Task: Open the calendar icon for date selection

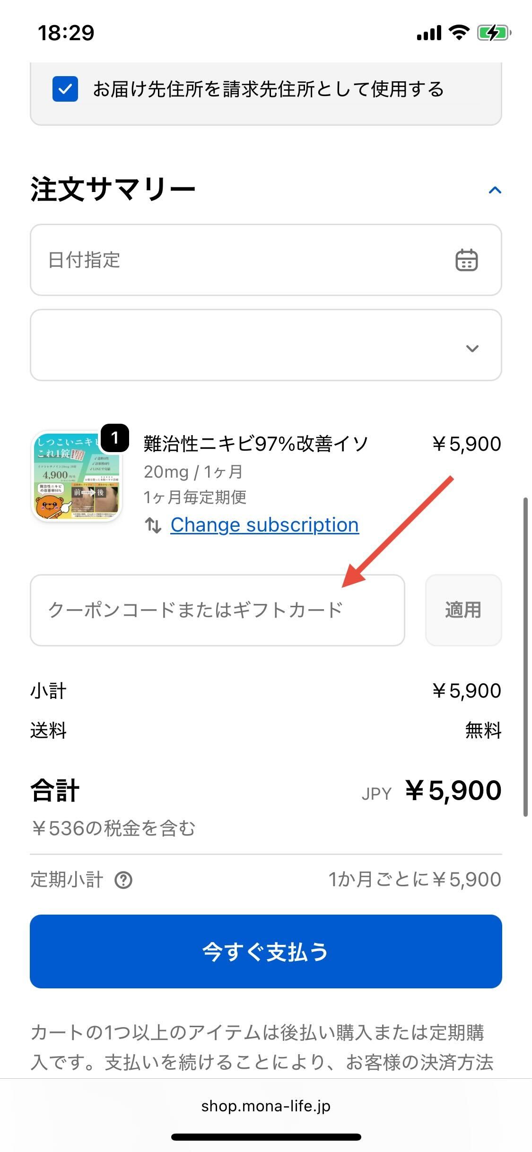Action: 466,260
